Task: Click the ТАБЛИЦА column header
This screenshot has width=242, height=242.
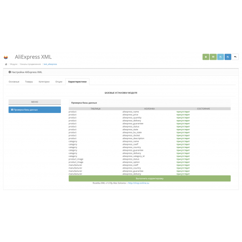Action: tap(96, 108)
